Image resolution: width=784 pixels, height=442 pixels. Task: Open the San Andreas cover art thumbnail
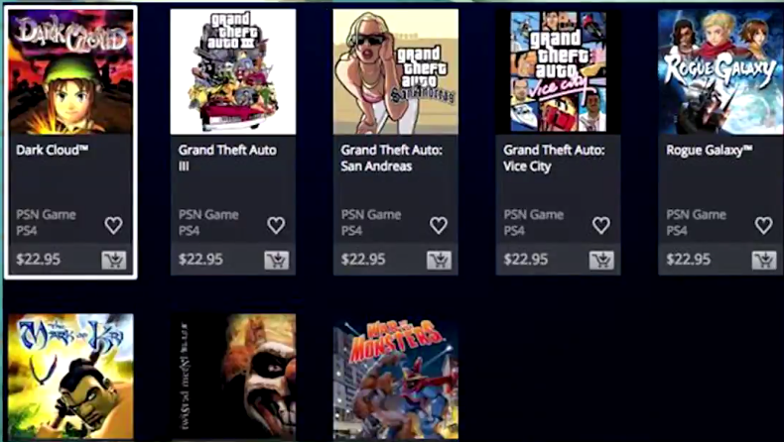point(396,72)
